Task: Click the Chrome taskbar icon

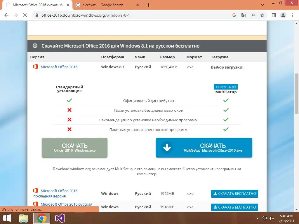Action: point(42,218)
